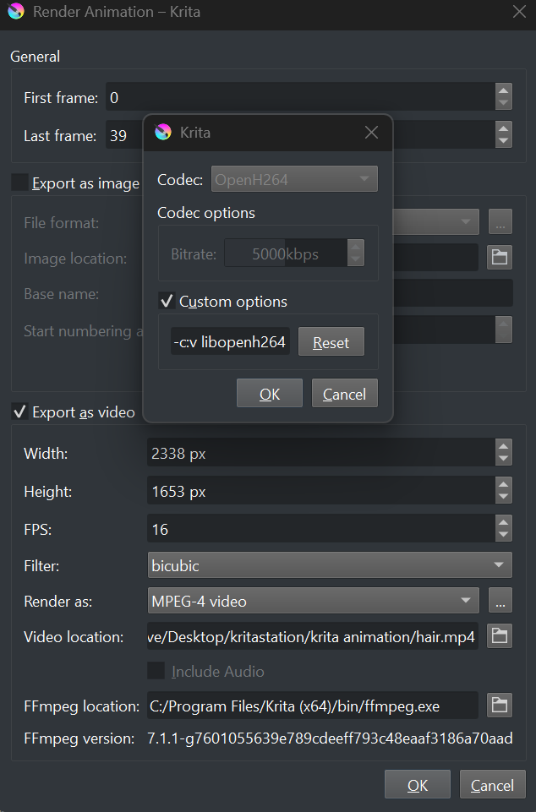The height and width of the screenshot is (812, 536).
Task: Disable Export as video checkbox
Action: 19,412
